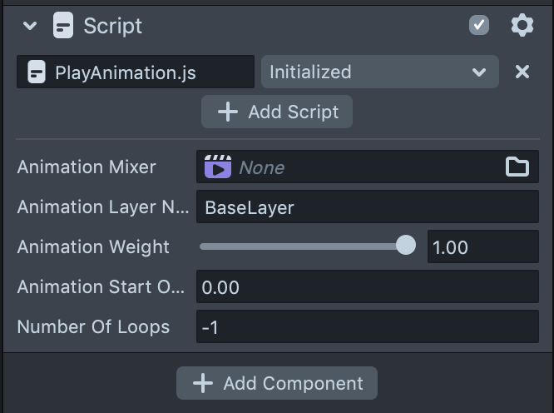The width and height of the screenshot is (554, 413).
Task: Click the Animation Layer Name BaseLayer field
Action: click(x=367, y=207)
